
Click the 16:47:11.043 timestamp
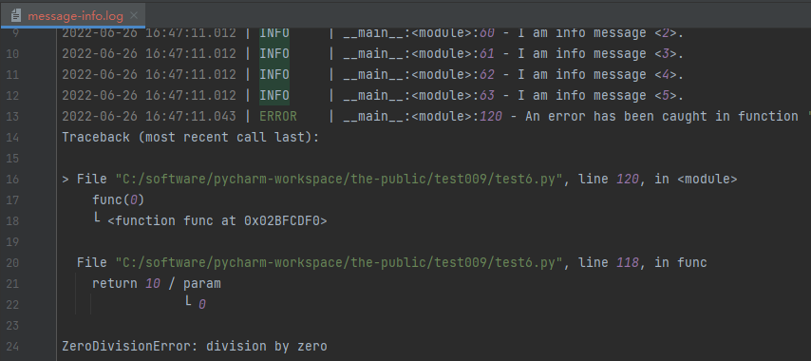click(x=191, y=117)
